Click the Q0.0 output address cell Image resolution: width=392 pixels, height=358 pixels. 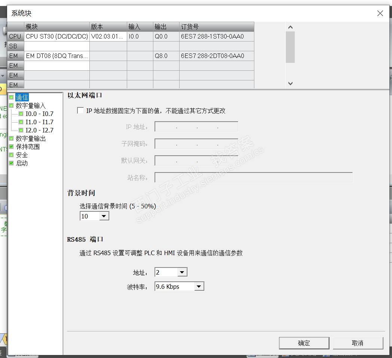(166, 36)
